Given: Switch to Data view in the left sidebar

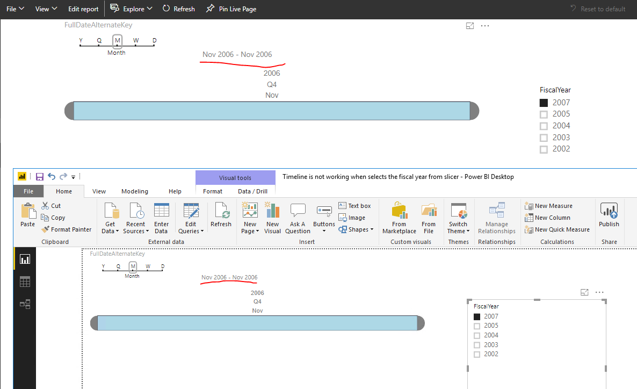Looking at the screenshot, I should pyautogui.click(x=25, y=282).
